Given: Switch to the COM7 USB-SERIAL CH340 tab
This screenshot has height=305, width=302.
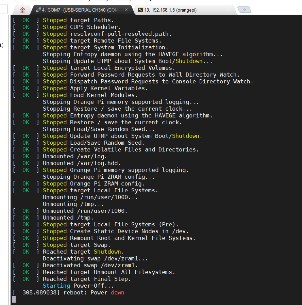Looking at the screenshot, I should pyautogui.click(x=83, y=10).
